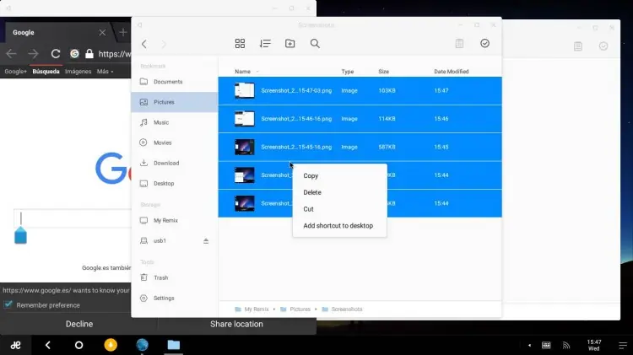Open the notification panel menu icon
The image size is (633, 355).
click(x=623, y=346)
